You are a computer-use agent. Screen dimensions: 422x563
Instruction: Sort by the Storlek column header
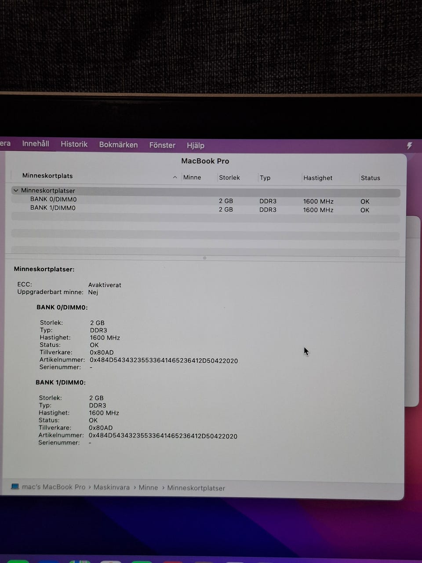229,178
